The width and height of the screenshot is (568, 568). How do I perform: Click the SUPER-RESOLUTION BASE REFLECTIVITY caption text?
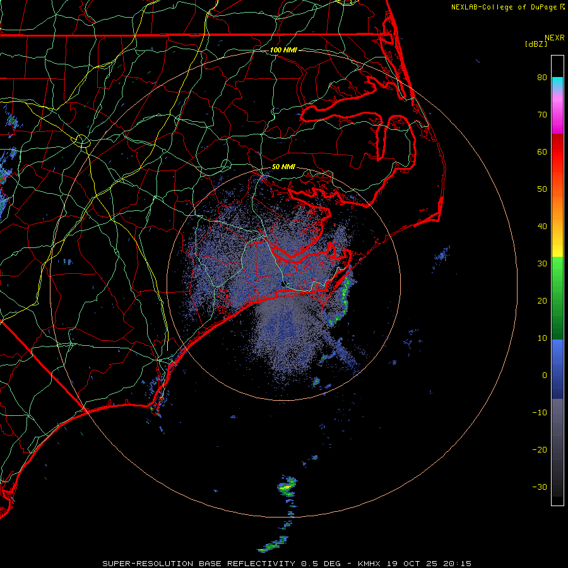[x=199, y=564]
